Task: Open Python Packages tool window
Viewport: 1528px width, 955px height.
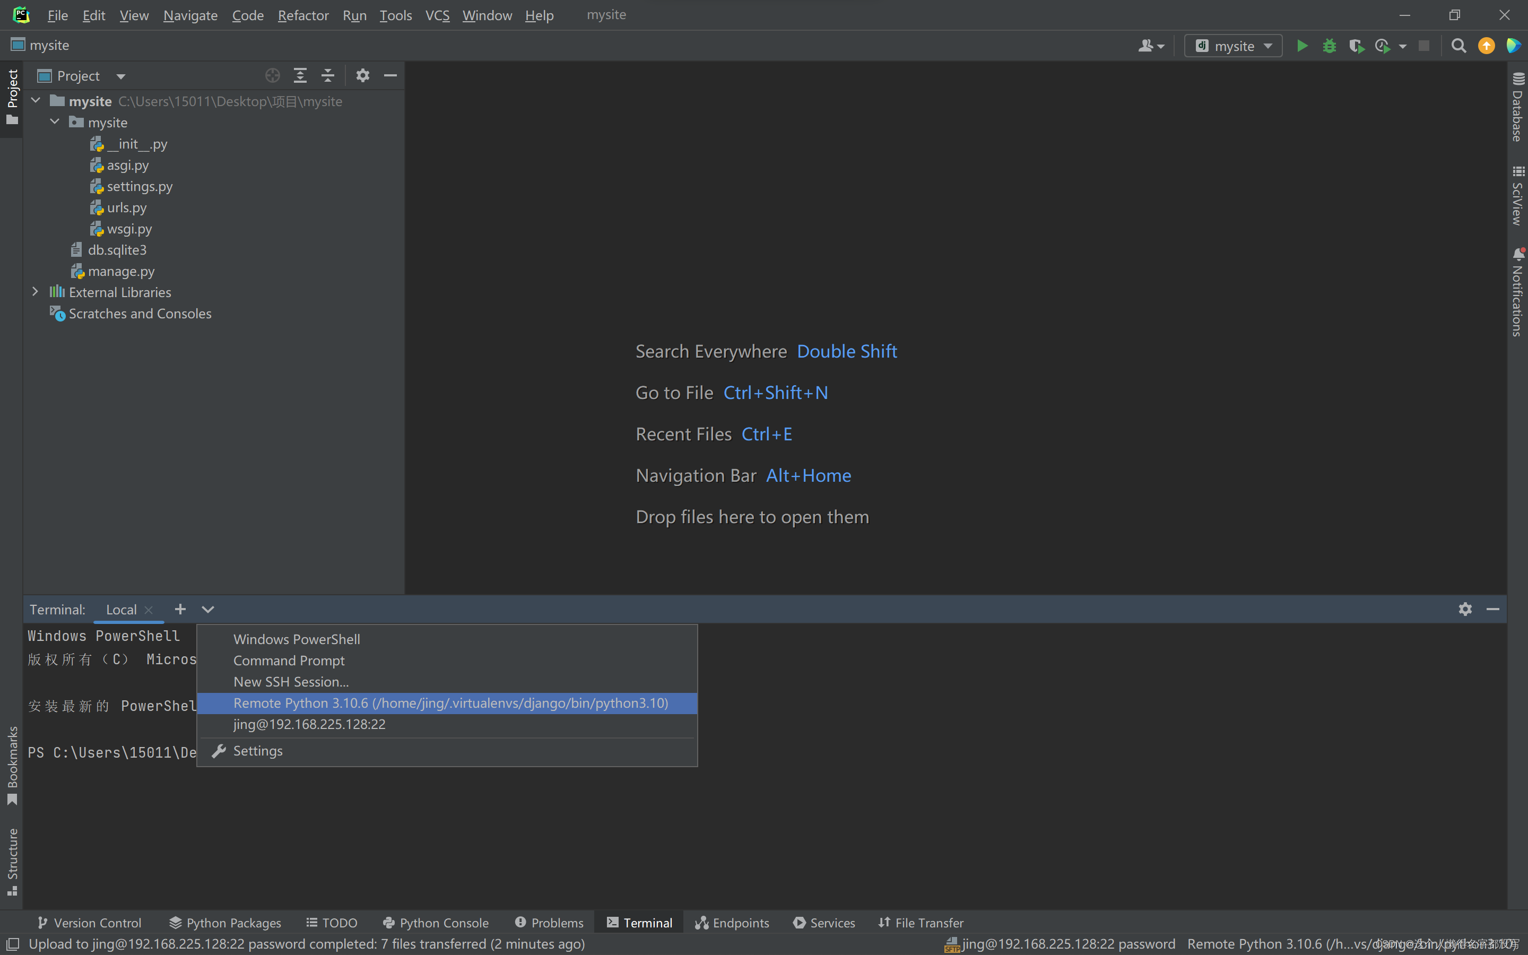Action: click(225, 922)
